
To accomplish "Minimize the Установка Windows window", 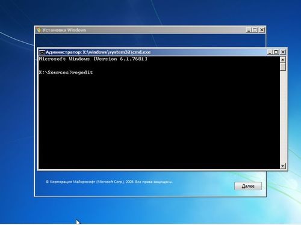I will pos(249,30).
